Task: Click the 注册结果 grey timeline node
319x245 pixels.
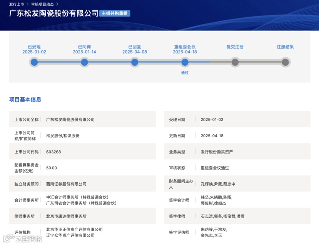Action: coord(285,62)
